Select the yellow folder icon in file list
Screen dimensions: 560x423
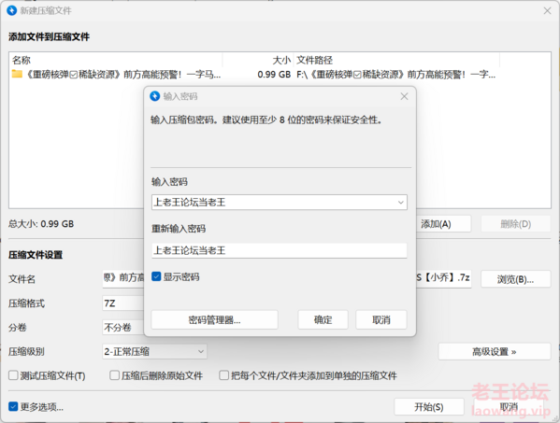[x=17, y=74]
